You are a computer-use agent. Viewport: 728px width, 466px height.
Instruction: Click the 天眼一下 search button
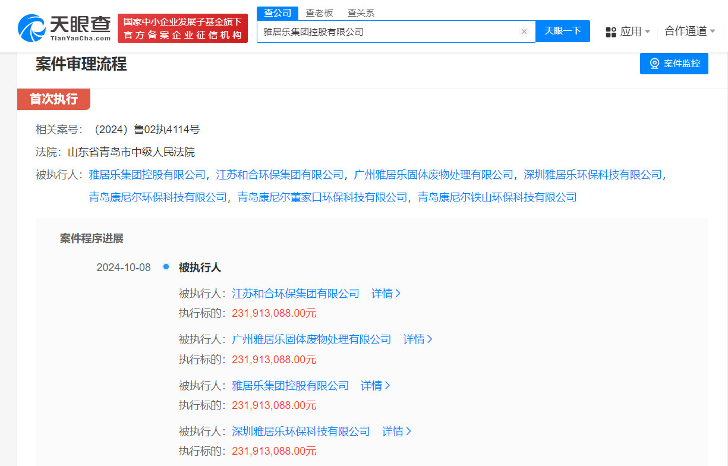562,32
